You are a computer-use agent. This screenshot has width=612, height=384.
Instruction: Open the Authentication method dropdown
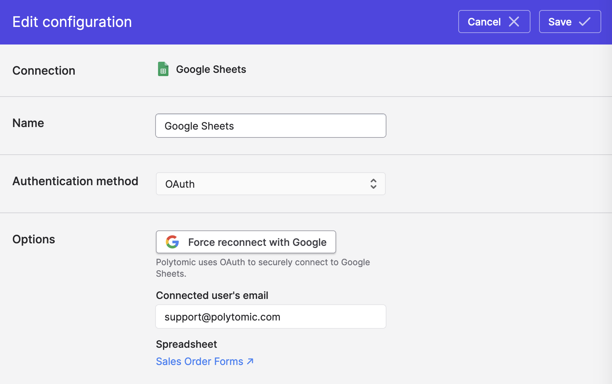pos(271,184)
